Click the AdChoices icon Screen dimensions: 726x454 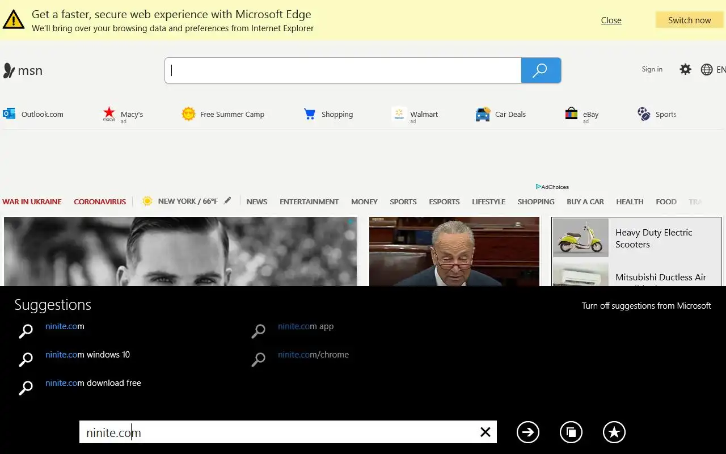tap(538, 187)
